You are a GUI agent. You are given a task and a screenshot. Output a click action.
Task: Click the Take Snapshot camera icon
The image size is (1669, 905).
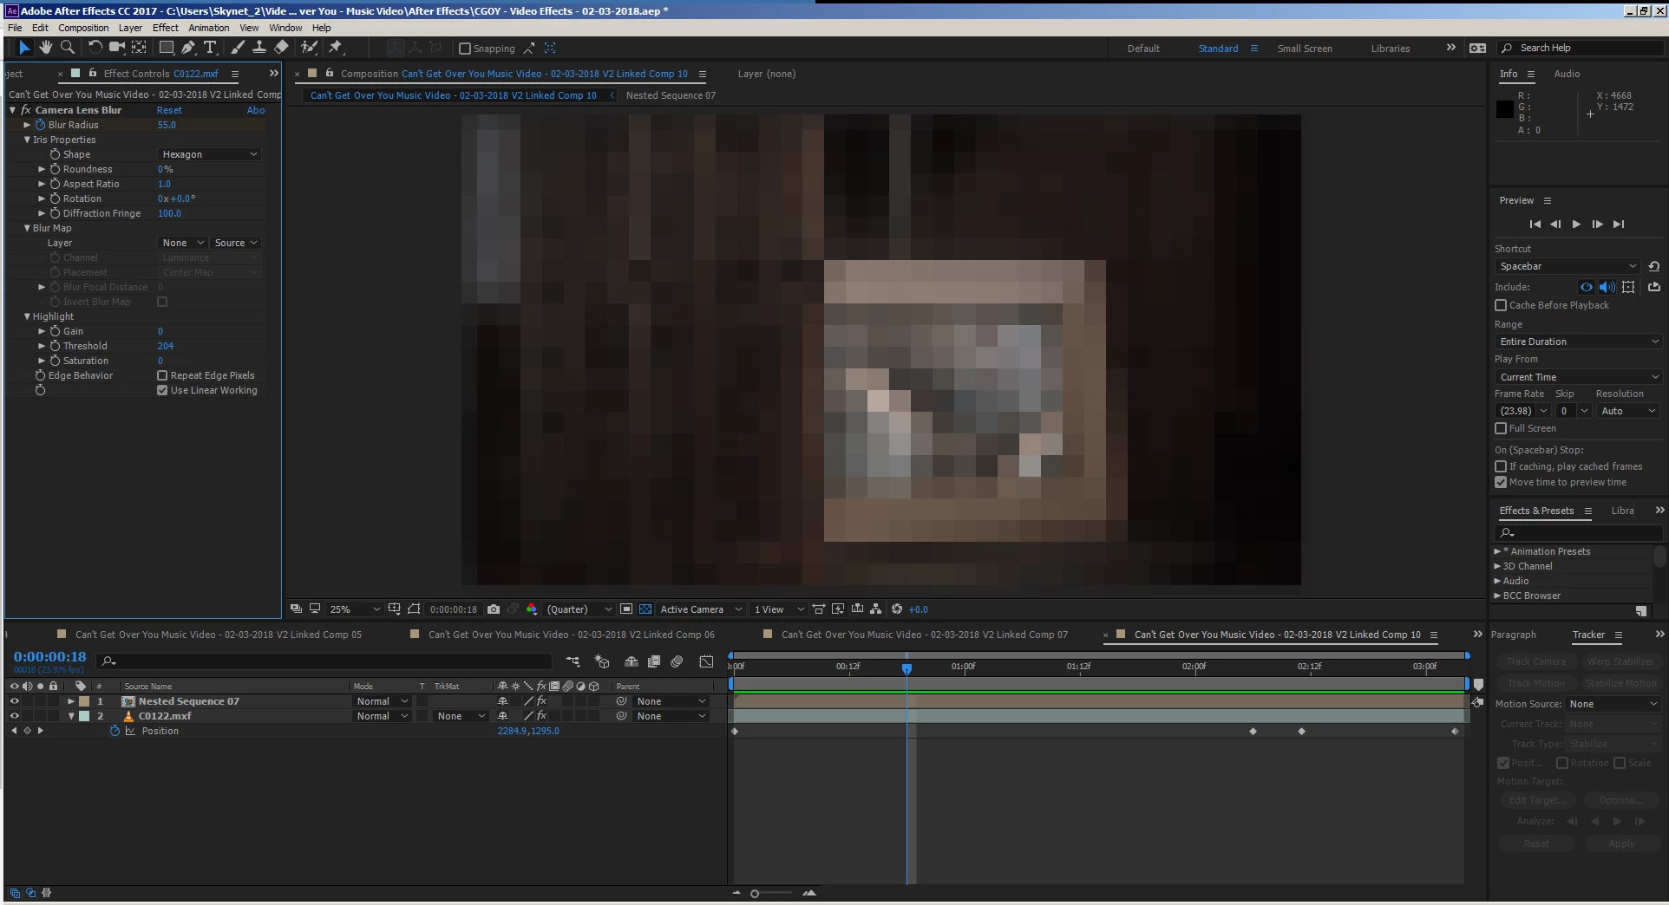tap(494, 609)
